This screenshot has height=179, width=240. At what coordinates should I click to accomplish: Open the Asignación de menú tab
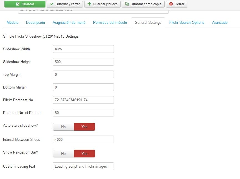(69, 23)
